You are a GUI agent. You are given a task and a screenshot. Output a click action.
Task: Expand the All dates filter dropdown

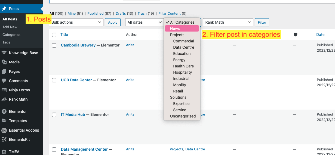[x=144, y=22]
